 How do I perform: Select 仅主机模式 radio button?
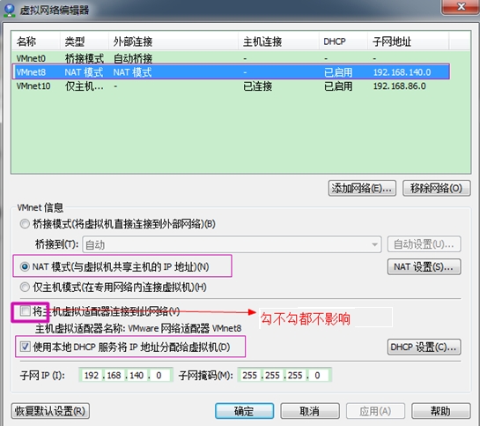[x=25, y=288]
